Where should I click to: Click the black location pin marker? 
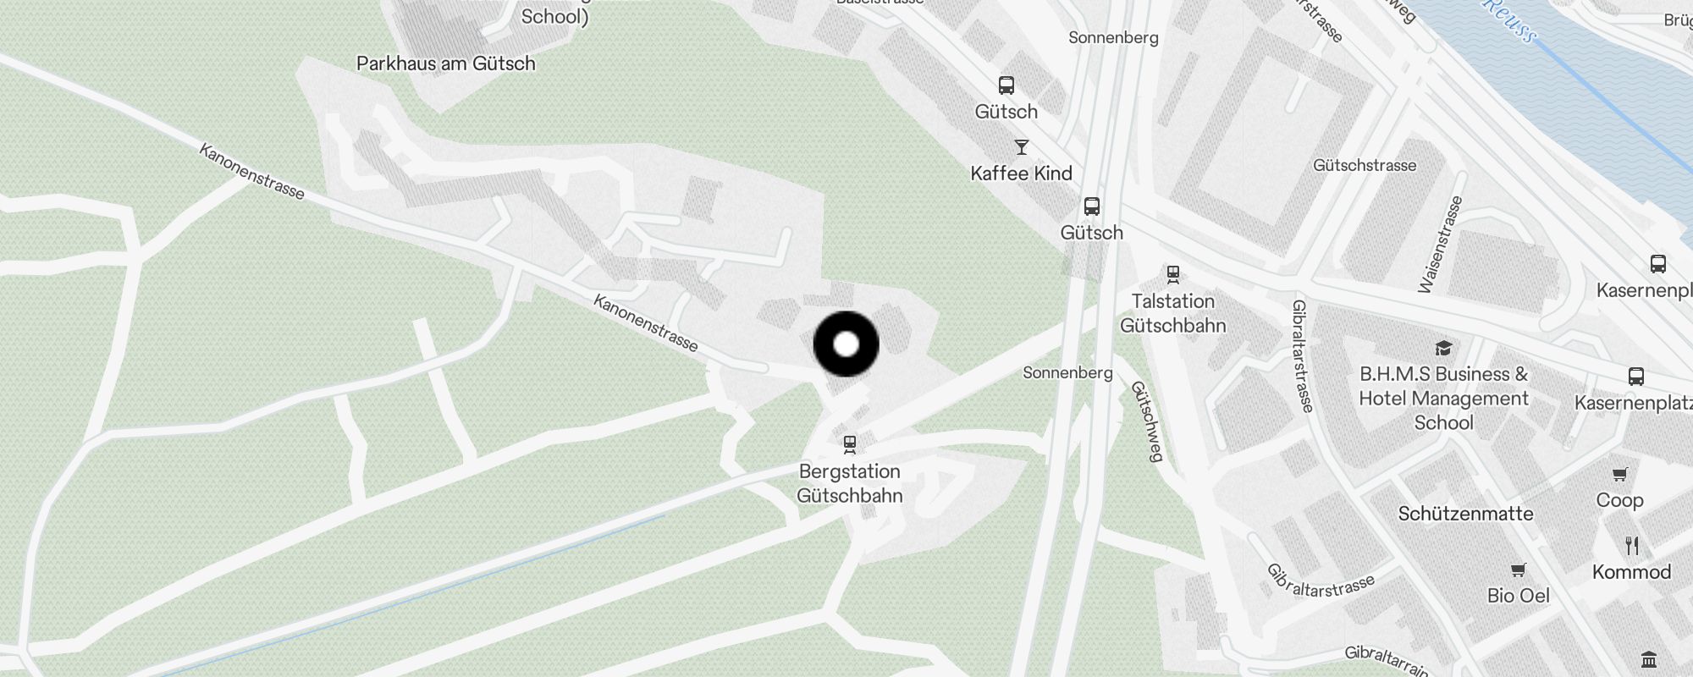pos(846,344)
